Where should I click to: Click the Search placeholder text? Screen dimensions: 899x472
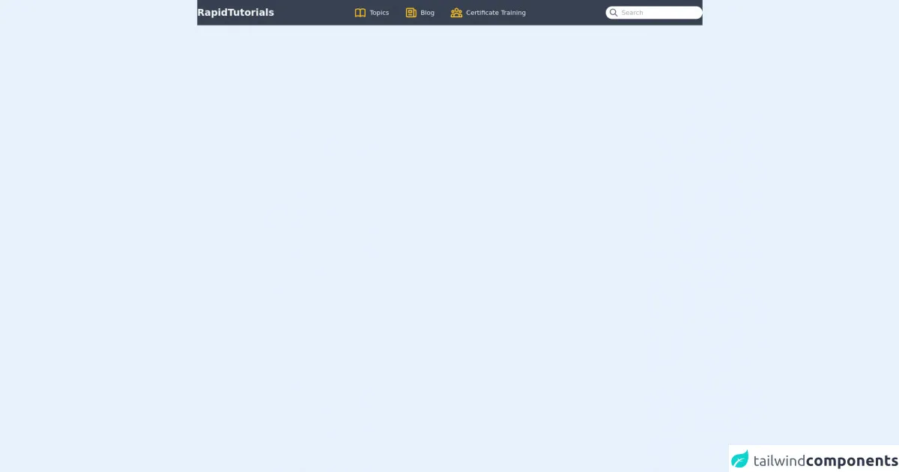click(632, 13)
